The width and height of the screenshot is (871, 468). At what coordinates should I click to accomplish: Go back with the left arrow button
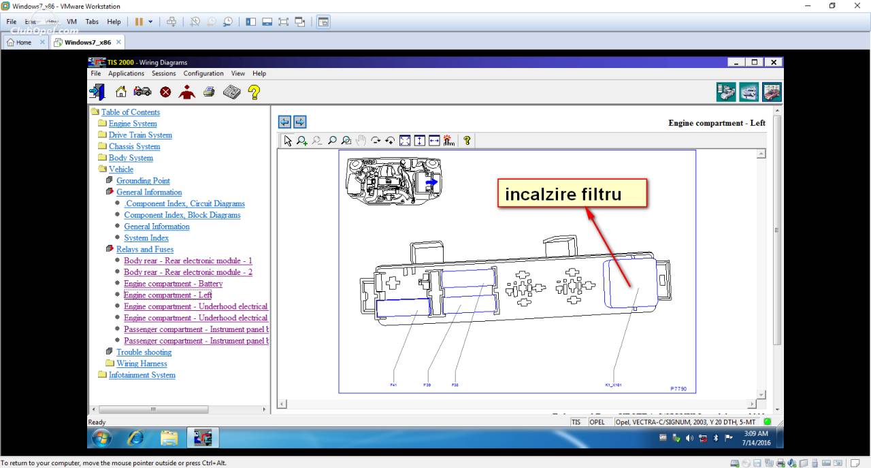tap(284, 122)
